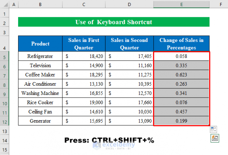Click first quarter value 18,295
Viewport: 228px width, 155px height.
click(84, 74)
